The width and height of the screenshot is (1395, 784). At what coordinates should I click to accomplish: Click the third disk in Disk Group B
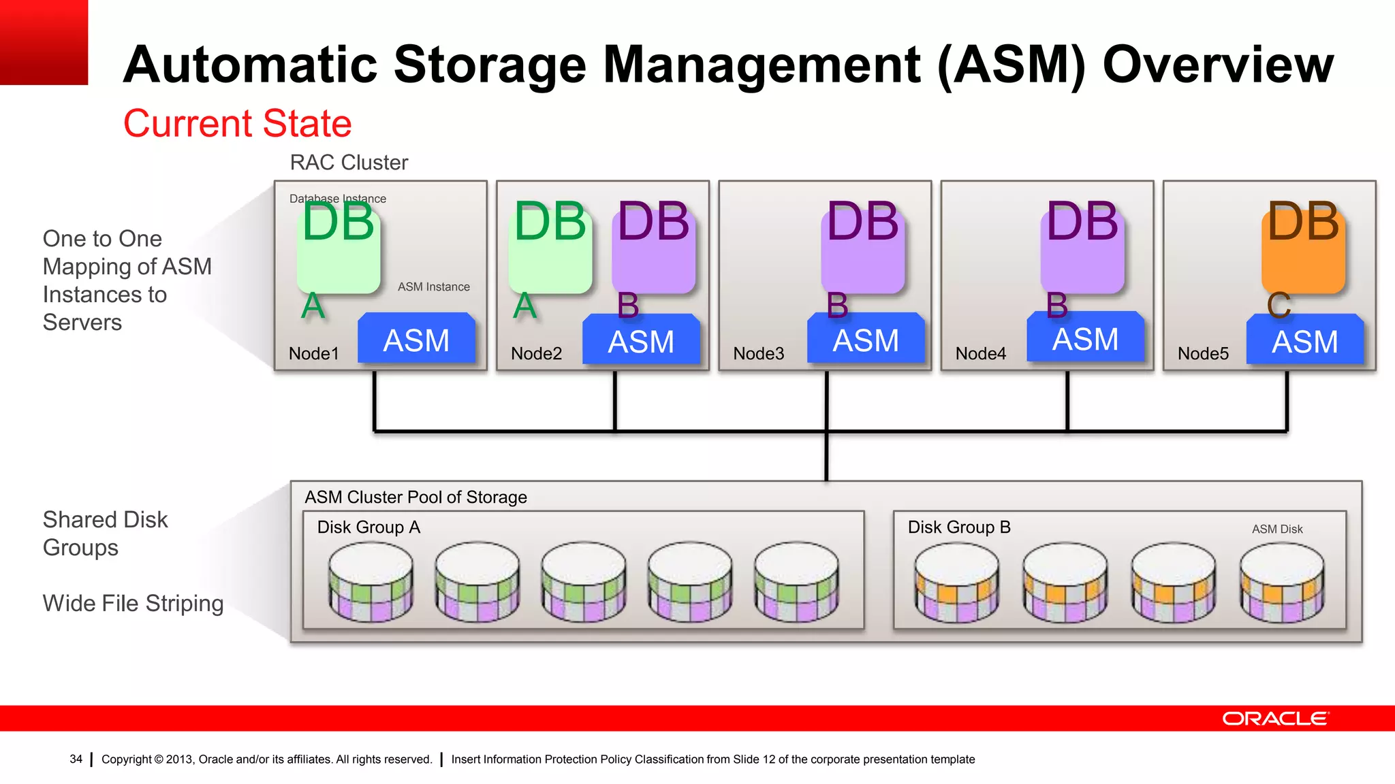(1174, 582)
